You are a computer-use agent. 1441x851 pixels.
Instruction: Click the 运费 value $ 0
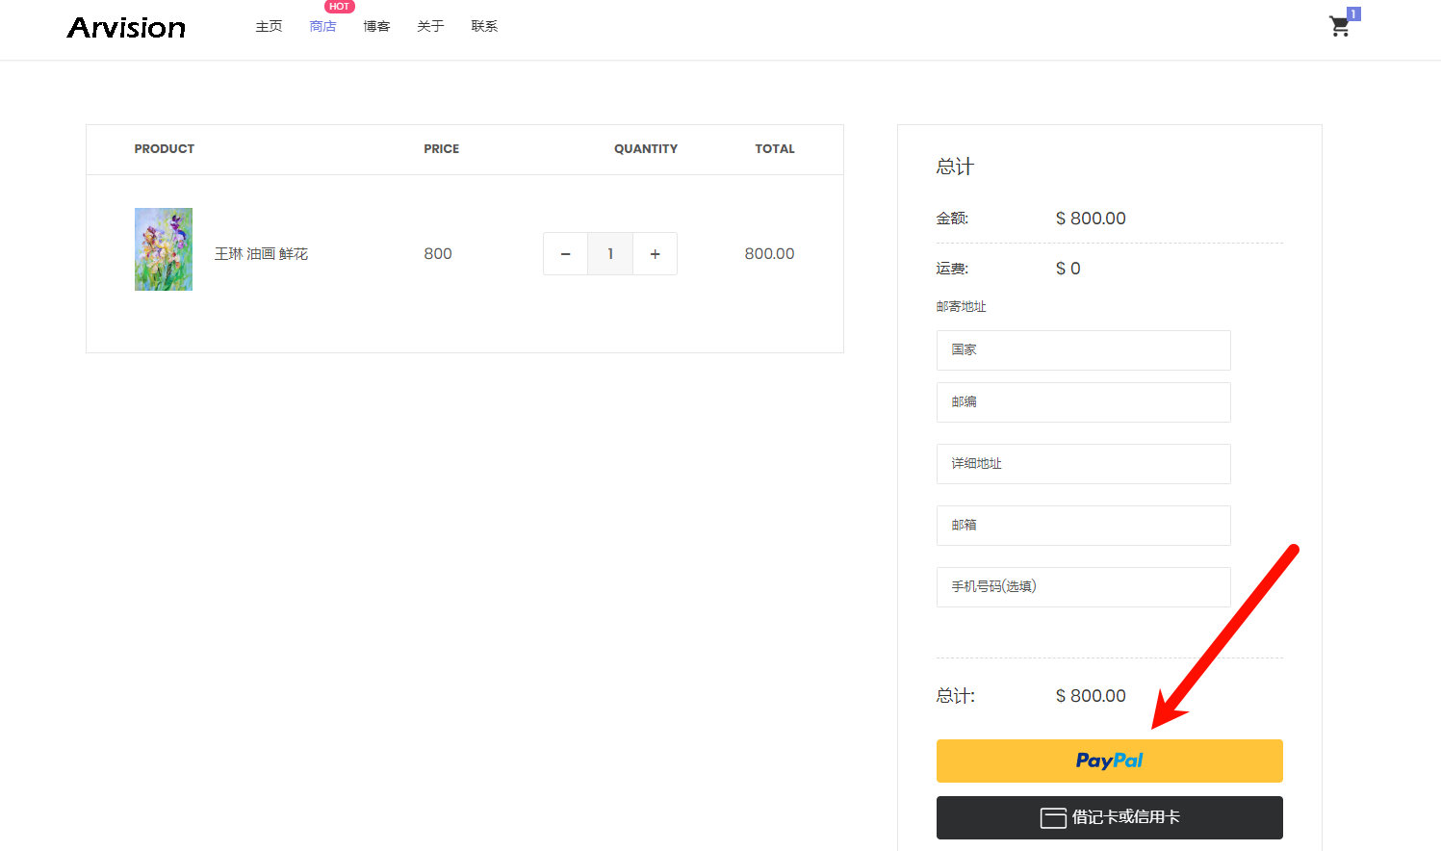pos(1068,269)
